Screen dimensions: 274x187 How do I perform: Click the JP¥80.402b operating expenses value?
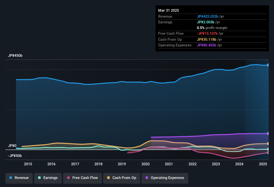(x=207, y=45)
